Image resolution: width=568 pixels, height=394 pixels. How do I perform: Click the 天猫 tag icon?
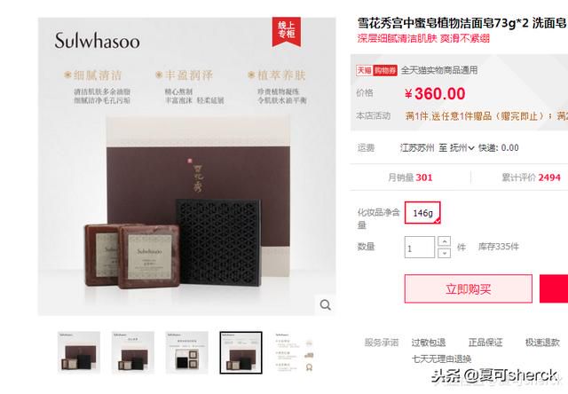coord(364,70)
